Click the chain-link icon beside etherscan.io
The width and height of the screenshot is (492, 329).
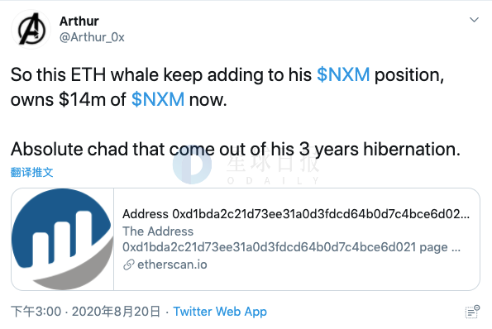[129, 265]
